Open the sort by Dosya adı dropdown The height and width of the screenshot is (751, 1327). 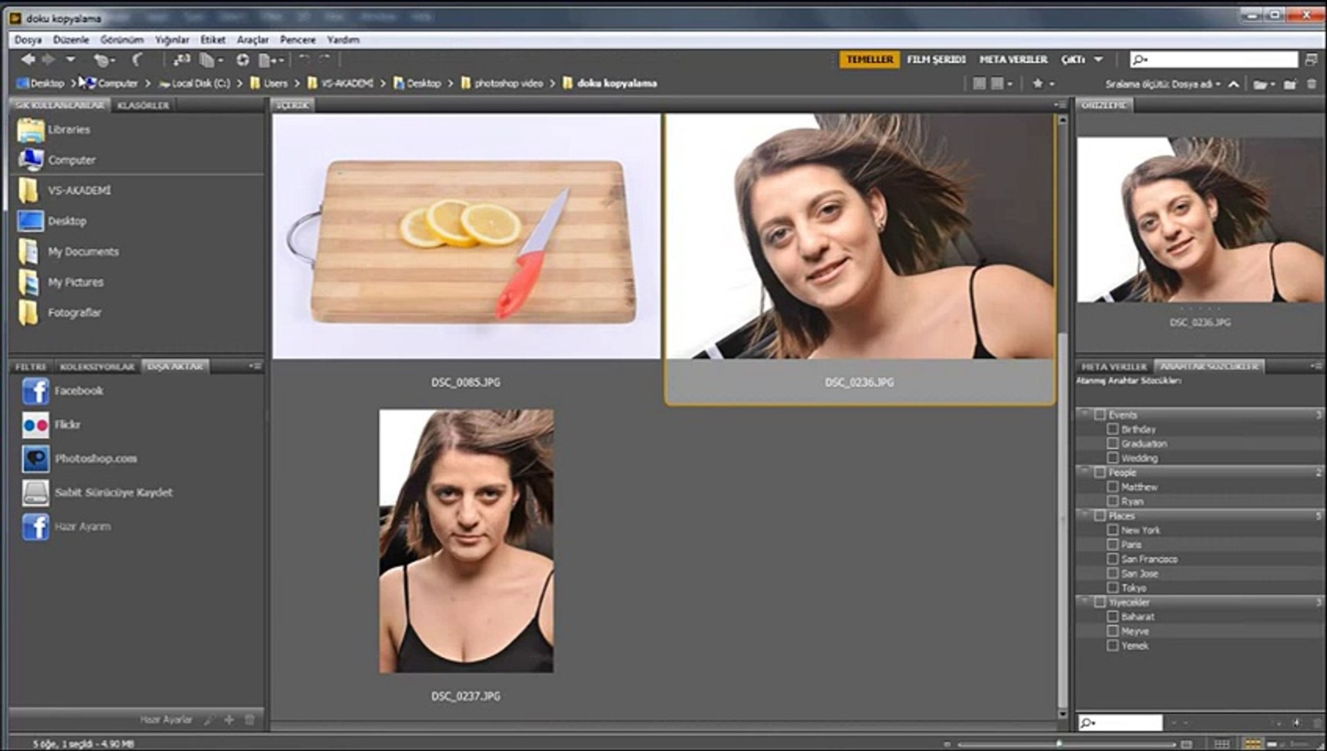point(1163,84)
